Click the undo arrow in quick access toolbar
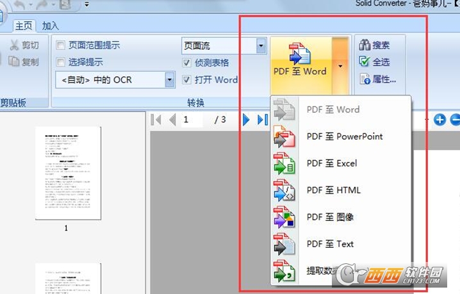The image size is (460, 294). [x=19, y=5]
